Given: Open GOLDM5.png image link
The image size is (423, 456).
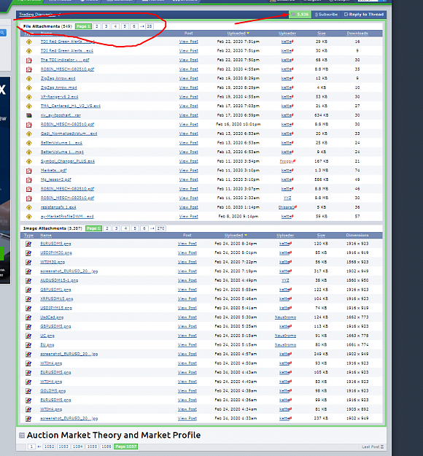Looking at the screenshot, I should tap(53, 391).
